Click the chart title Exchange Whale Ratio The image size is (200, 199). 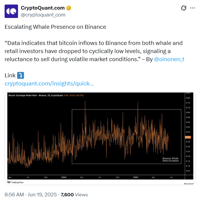(36, 95)
